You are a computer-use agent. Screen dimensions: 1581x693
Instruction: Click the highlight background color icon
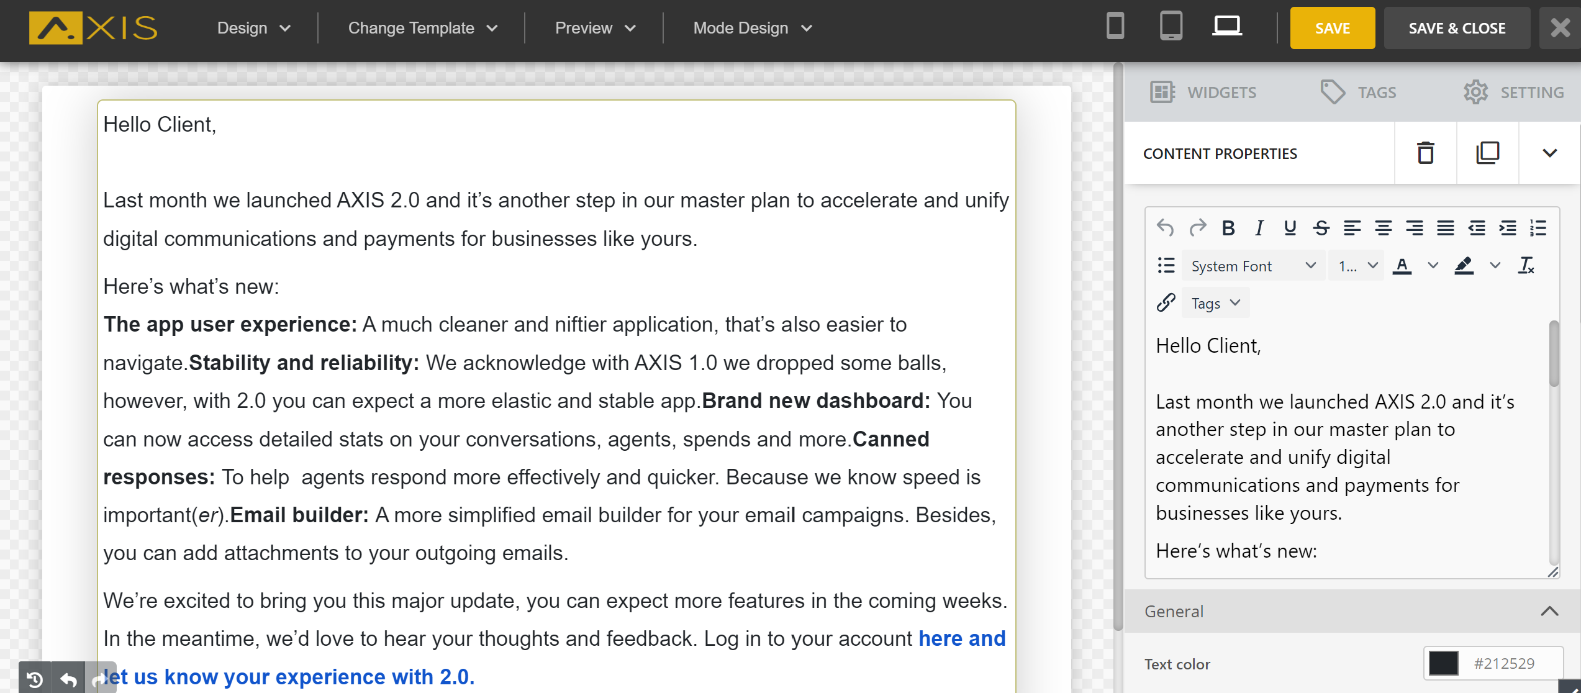[x=1464, y=266]
